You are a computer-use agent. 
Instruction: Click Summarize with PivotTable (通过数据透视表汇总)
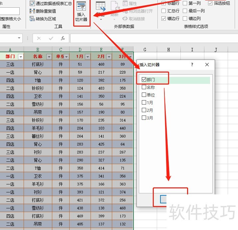(x=51, y=3)
